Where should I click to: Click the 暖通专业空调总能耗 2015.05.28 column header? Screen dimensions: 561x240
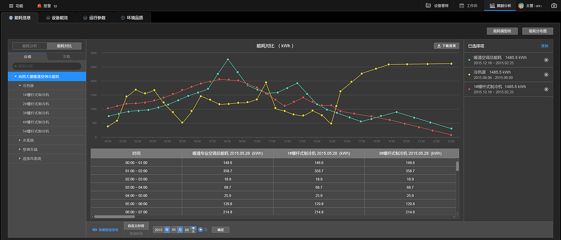tap(227, 153)
